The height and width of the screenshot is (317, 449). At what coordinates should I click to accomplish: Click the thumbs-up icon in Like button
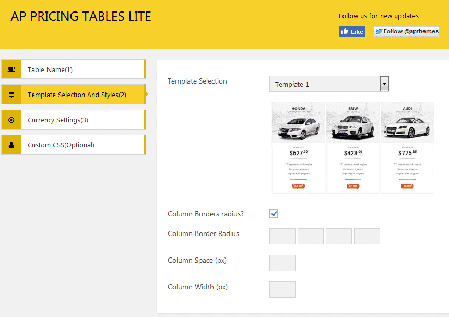(345, 31)
